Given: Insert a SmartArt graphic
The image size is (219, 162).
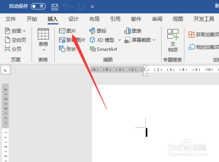Looking at the screenshot, I should point(103,49).
